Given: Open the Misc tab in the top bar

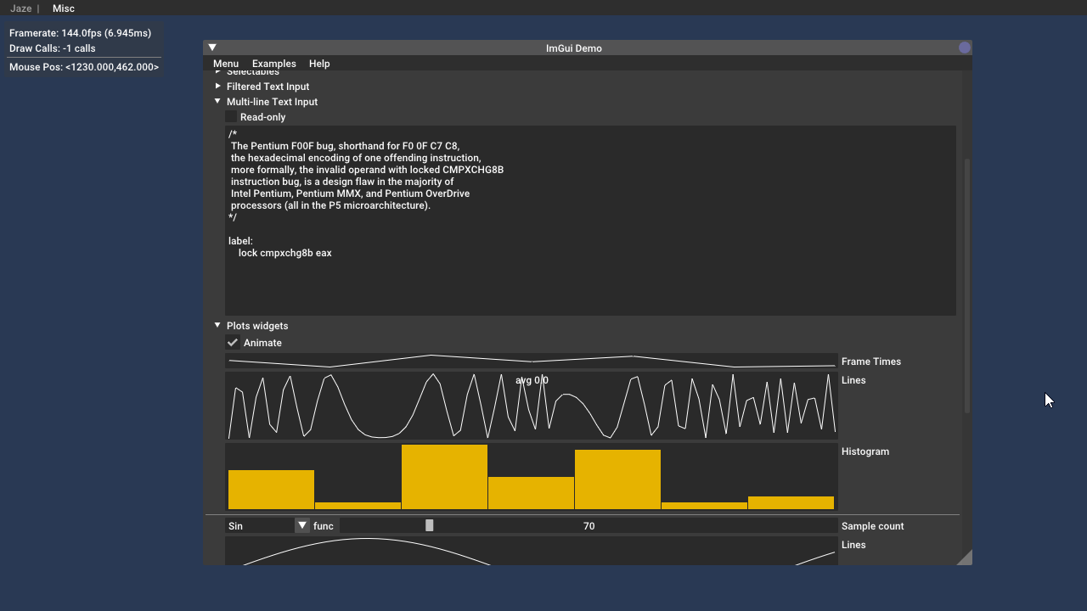Looking at the screenshot, I should [x=64, y=8].
